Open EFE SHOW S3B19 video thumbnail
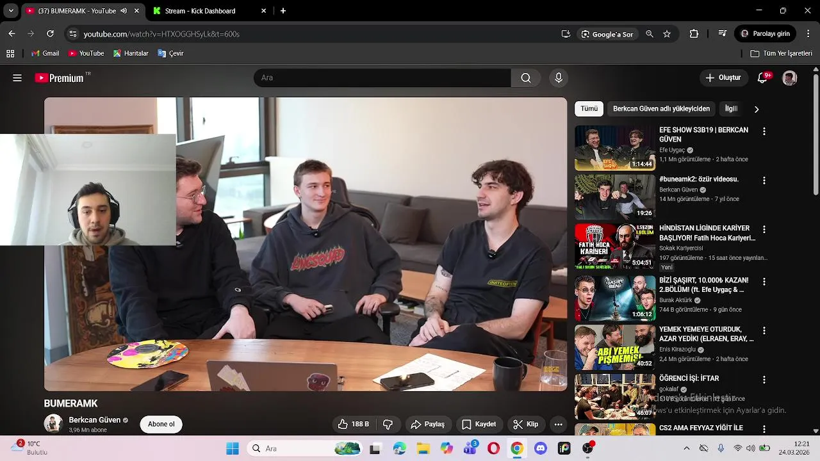 (x=615, y=148)
